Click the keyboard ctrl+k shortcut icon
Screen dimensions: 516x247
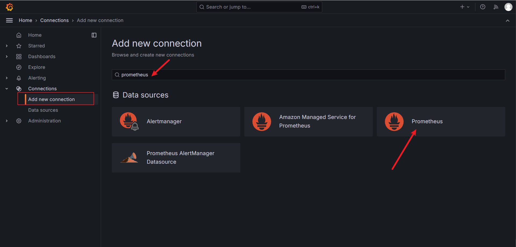coord(304,7)
